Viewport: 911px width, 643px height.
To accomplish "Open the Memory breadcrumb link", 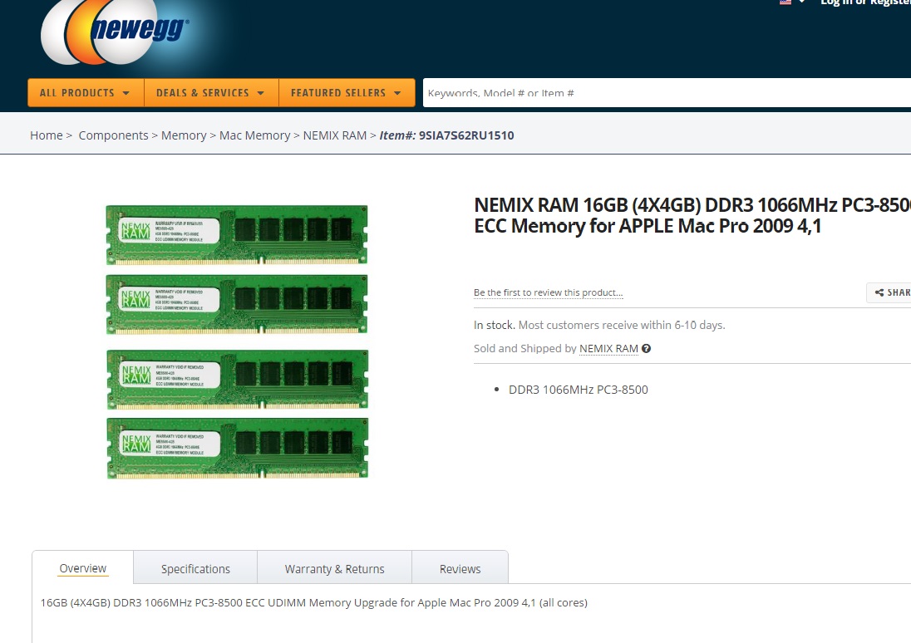I will (x=184, y=135).
